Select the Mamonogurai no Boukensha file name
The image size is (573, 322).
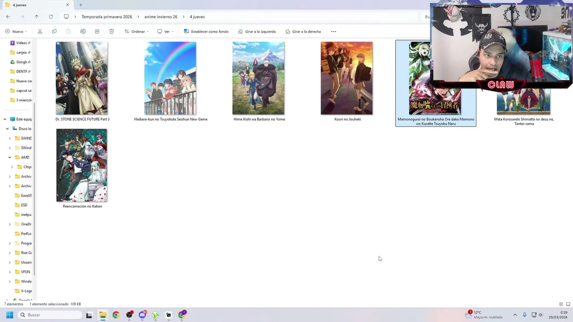point(436,121)
